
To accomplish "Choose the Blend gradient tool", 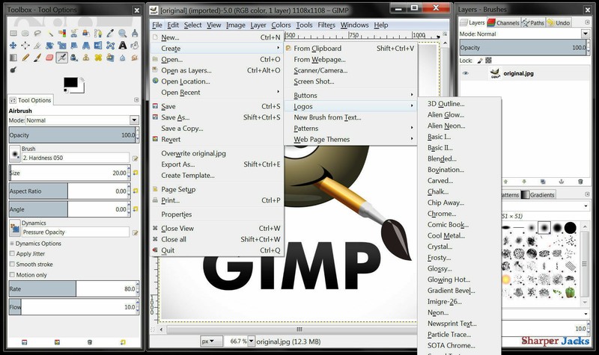I will [x=13, y=58].
